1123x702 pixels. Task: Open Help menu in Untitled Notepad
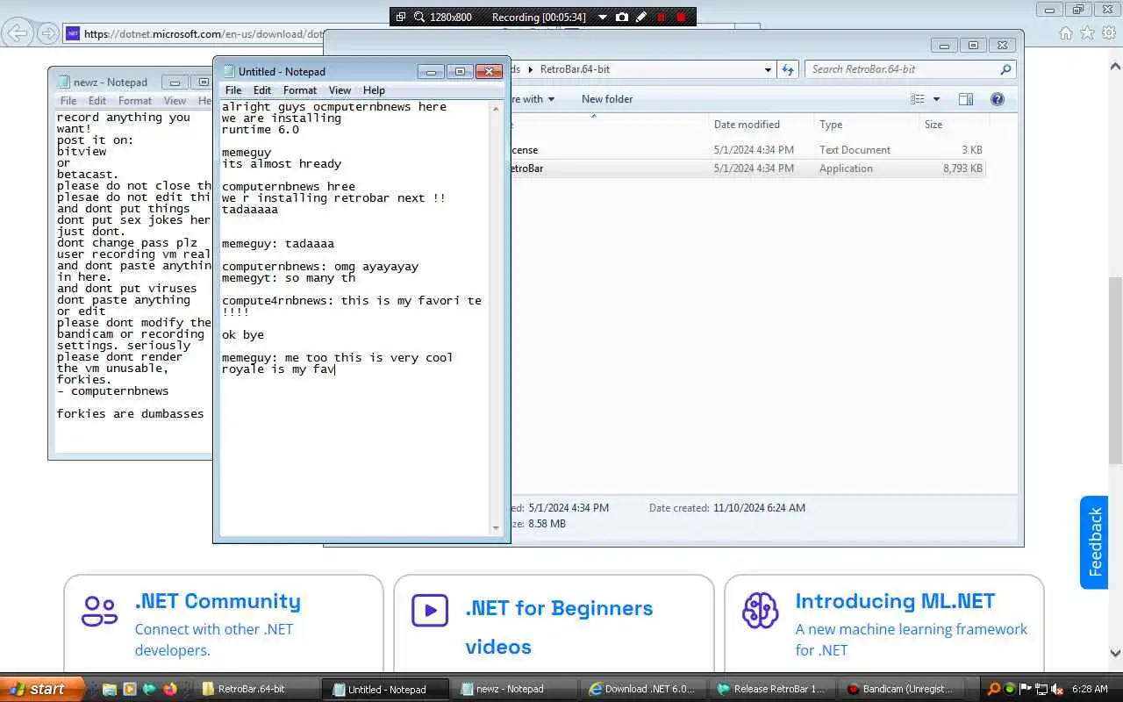pyautogui.click(x=374, y=90)
